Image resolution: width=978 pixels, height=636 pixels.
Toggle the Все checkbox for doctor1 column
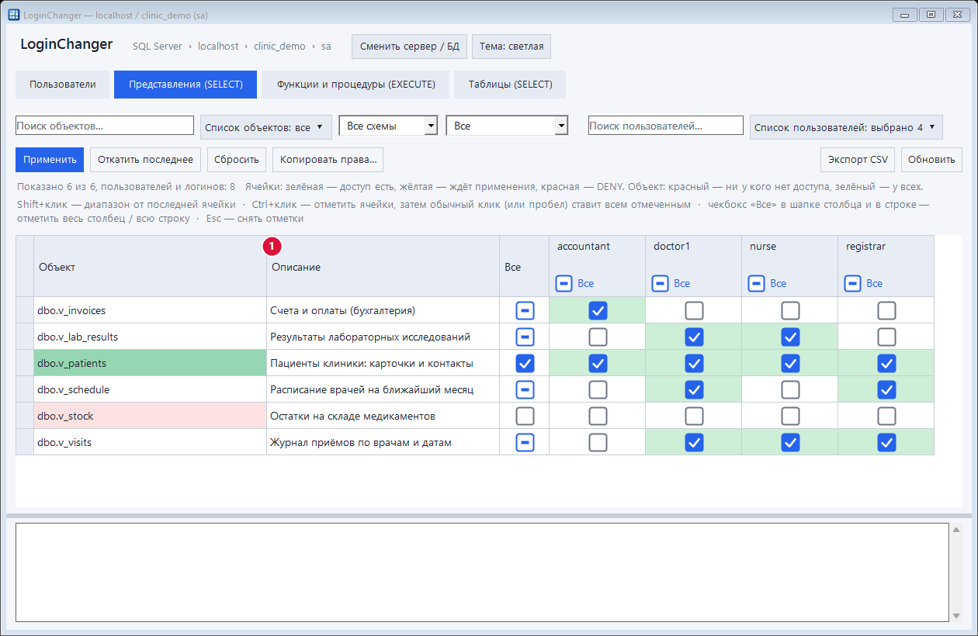tap(661, 284)
